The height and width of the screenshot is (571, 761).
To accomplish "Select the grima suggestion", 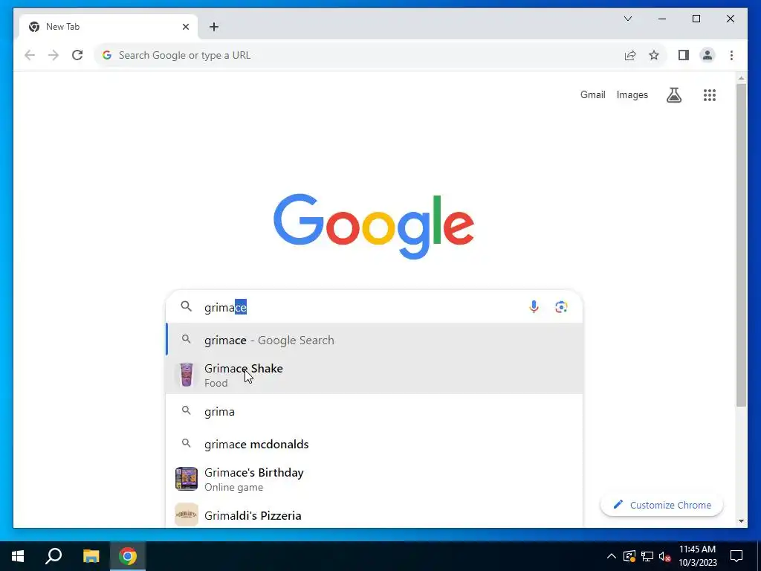I will (375, 411).
